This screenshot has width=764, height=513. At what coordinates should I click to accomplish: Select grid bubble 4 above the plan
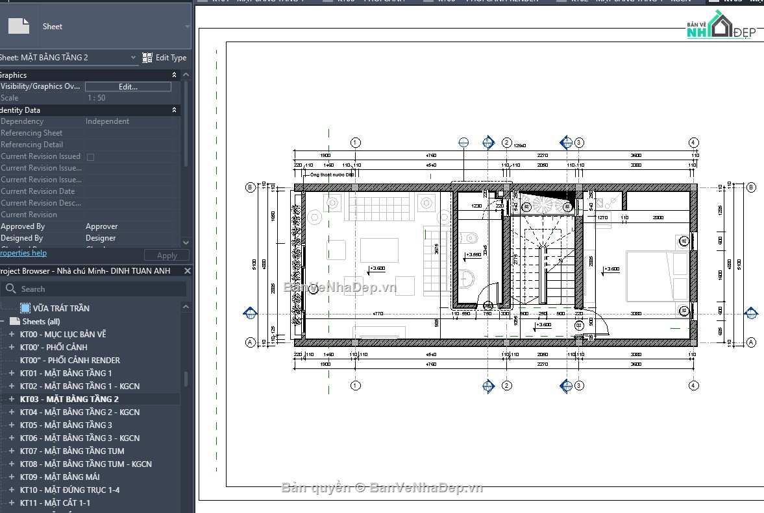[x=693, y=143]
